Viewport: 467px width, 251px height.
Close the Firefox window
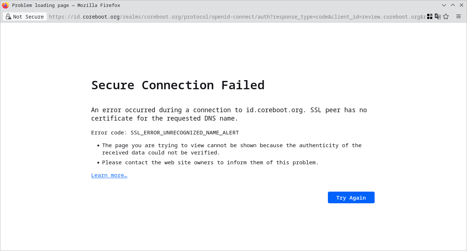(x=462, y=5)
